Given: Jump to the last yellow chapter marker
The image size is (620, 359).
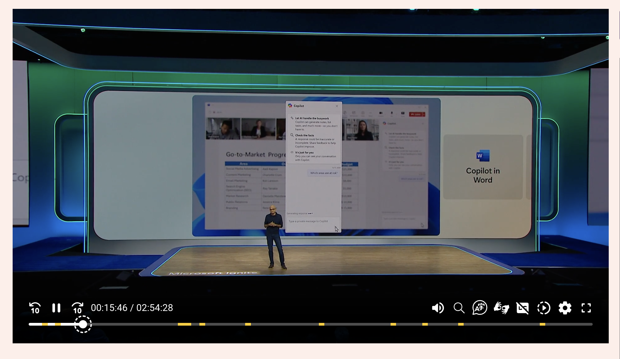Looking at the screenshot, I should [542, 324].
